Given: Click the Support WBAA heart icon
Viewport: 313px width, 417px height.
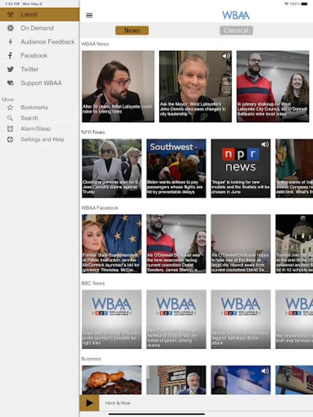Looking at the screenshot, I should pos(10,83).
